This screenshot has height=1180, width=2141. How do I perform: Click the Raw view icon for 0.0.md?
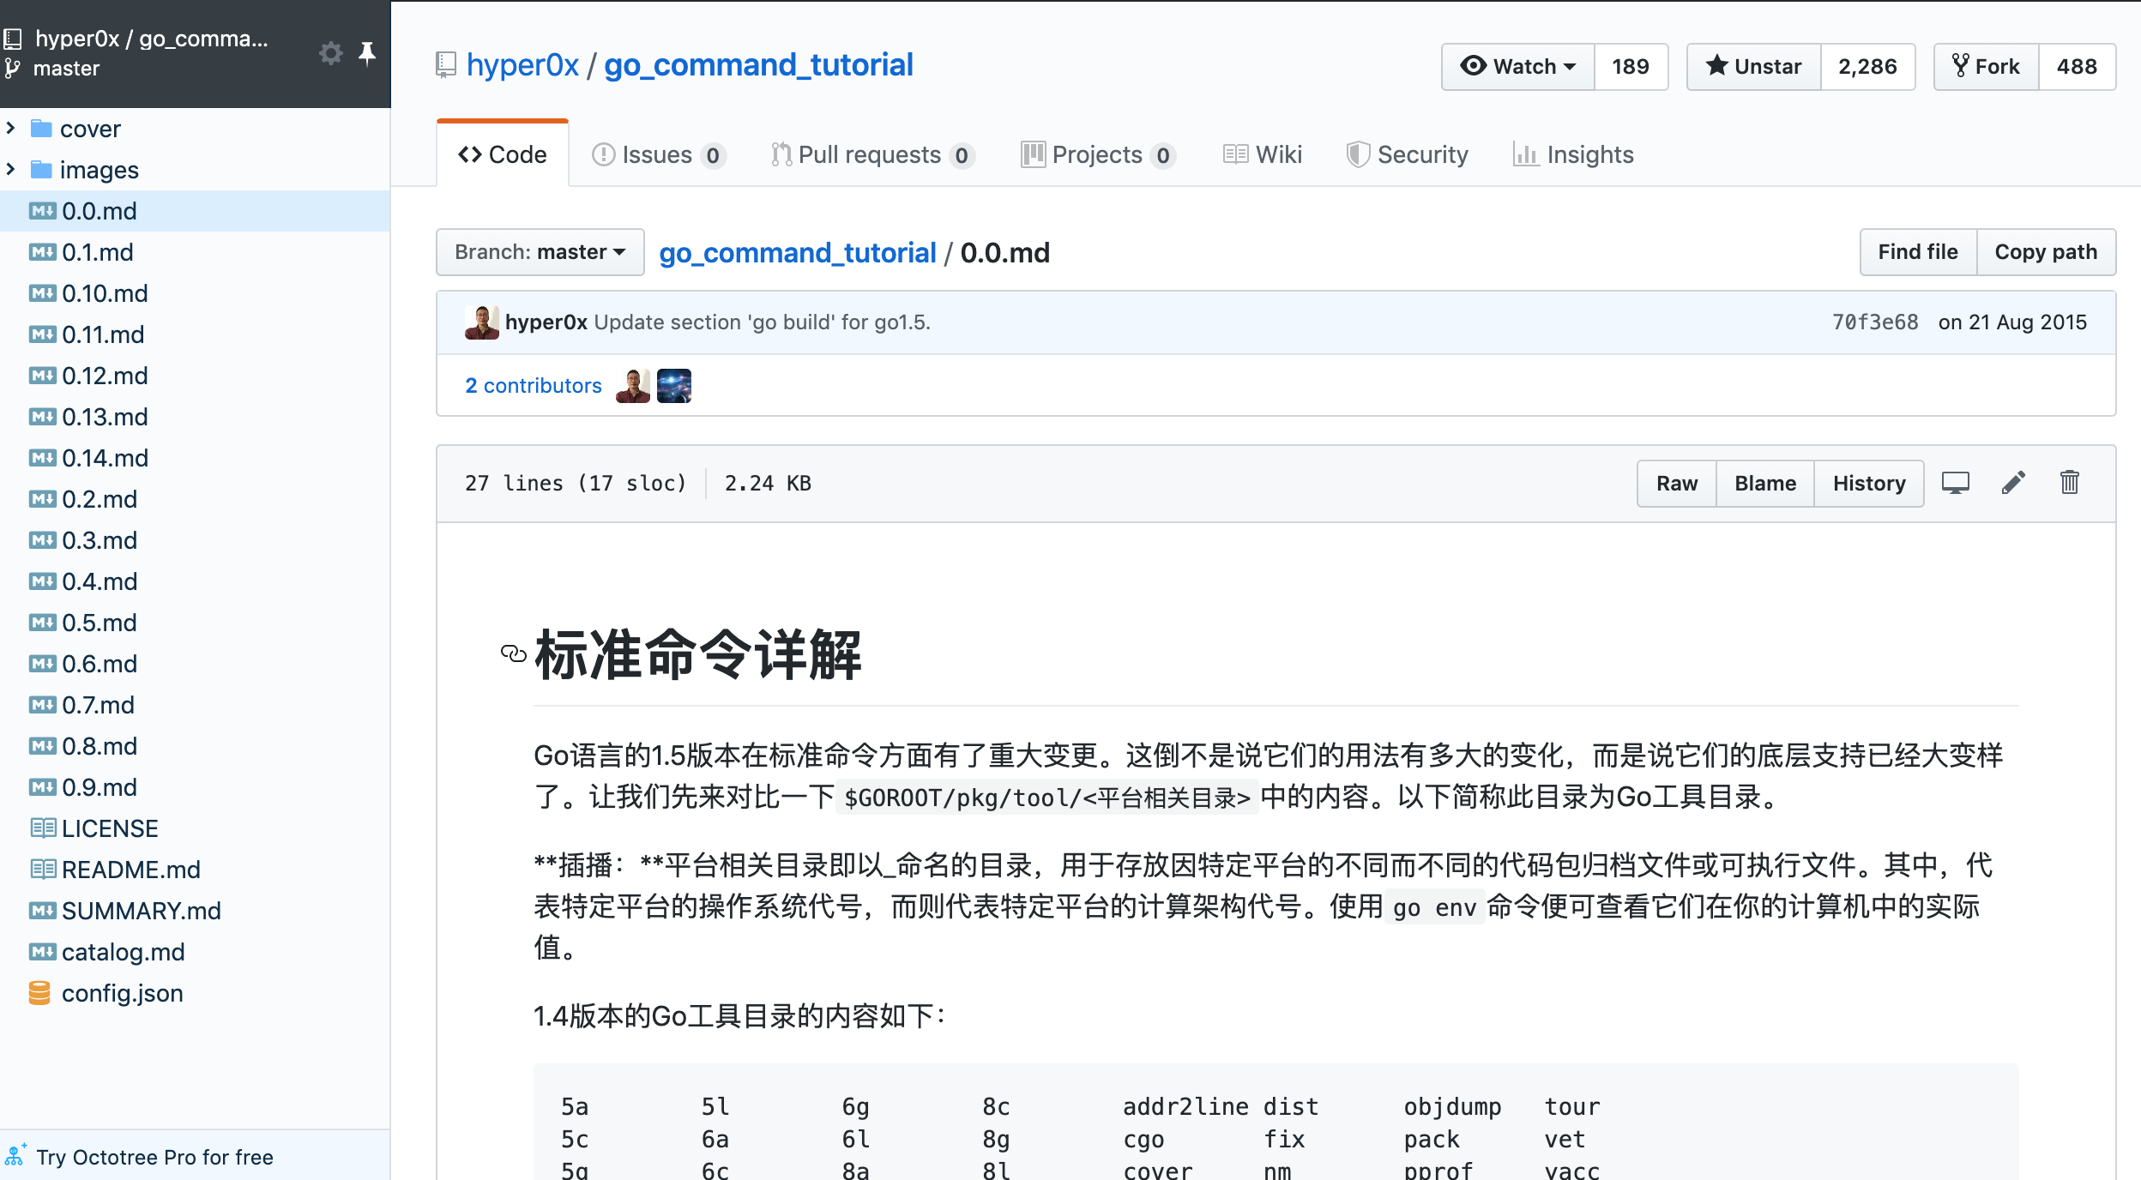click(x=1676, y=483)
